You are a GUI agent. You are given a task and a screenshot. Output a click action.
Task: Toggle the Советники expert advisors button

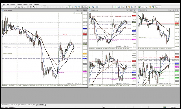pyautogui.click(x=157, y=7)
